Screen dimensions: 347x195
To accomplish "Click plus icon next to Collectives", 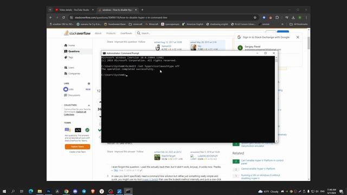I will tap(89, 105).
